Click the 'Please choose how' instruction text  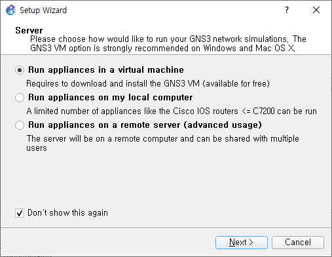tap(168, 39)
